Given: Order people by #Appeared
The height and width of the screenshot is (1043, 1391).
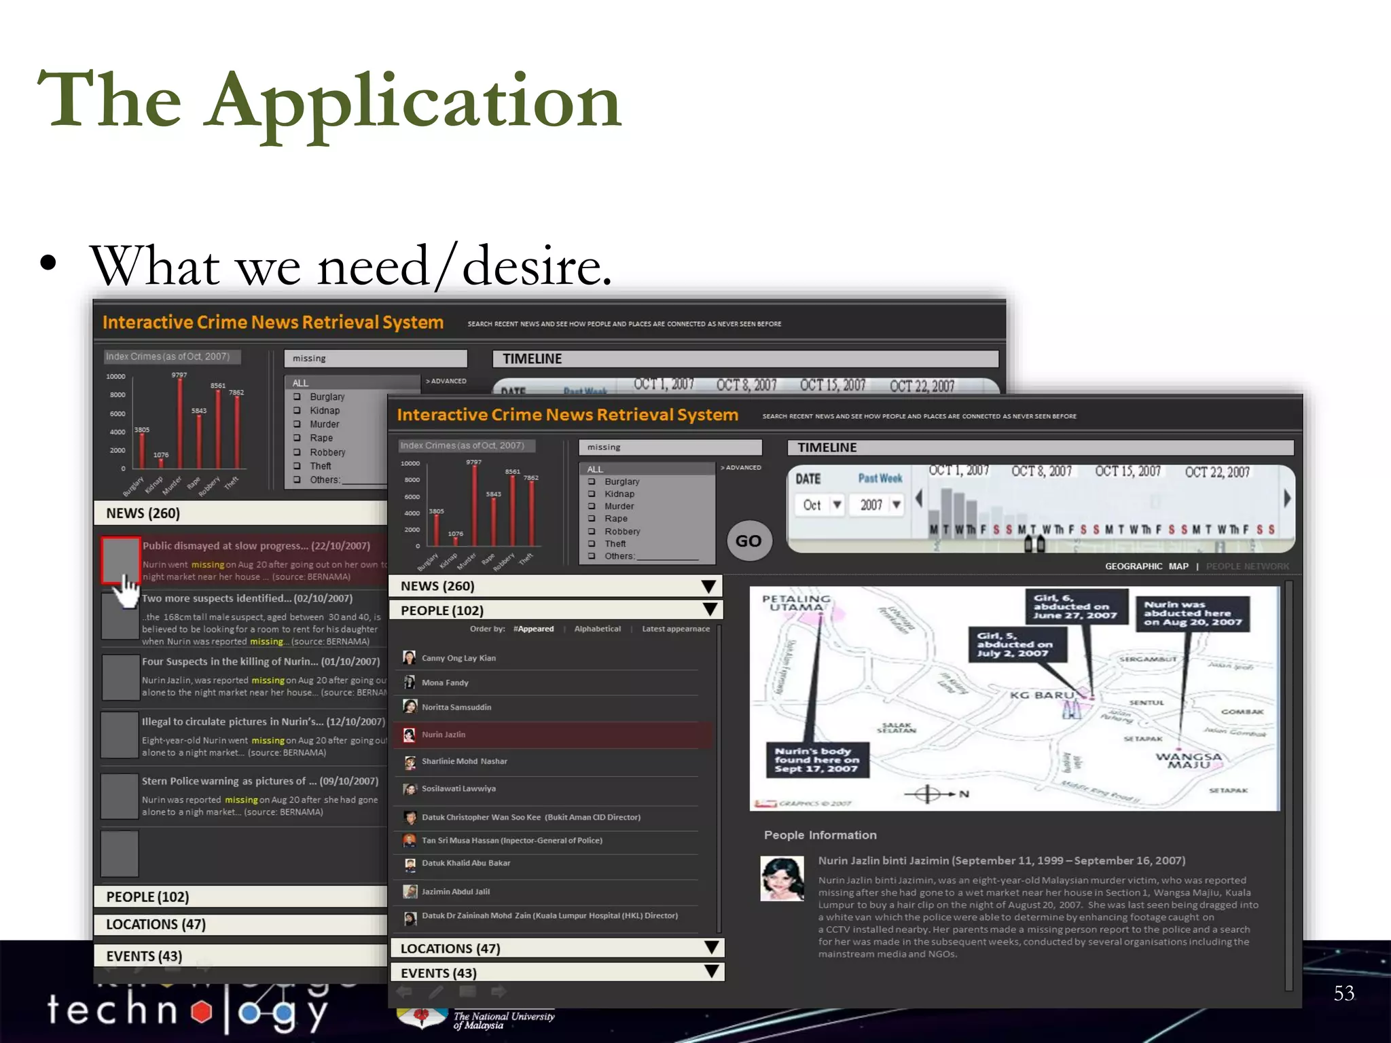Looking at the screenshot, I should click(533, 629).
